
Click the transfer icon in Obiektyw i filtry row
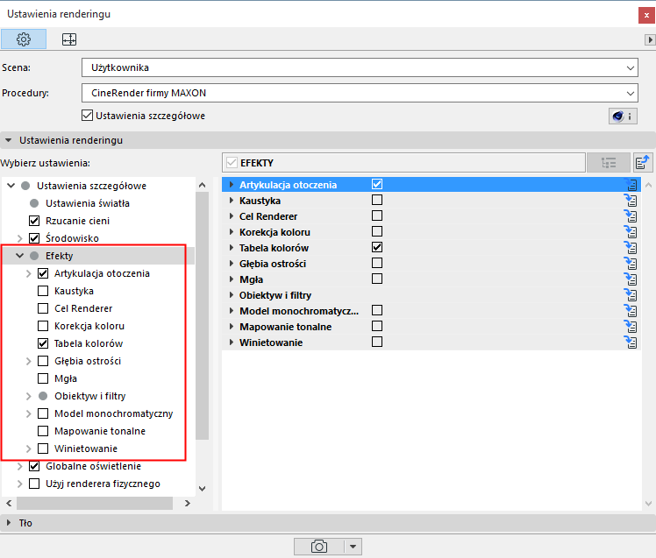coord(631,294)
